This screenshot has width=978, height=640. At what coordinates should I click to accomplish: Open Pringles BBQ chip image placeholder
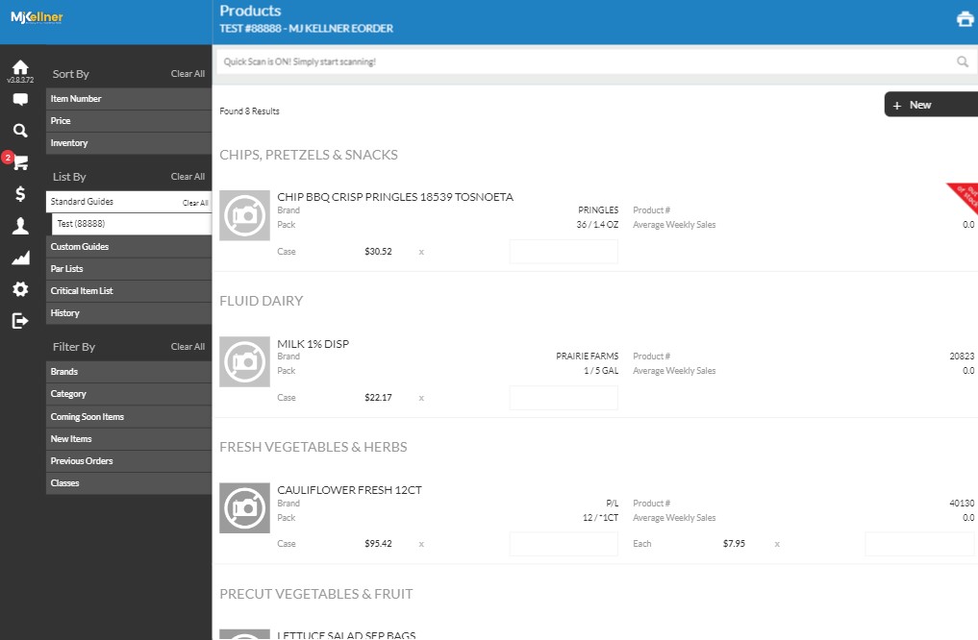tap(244, 215)
